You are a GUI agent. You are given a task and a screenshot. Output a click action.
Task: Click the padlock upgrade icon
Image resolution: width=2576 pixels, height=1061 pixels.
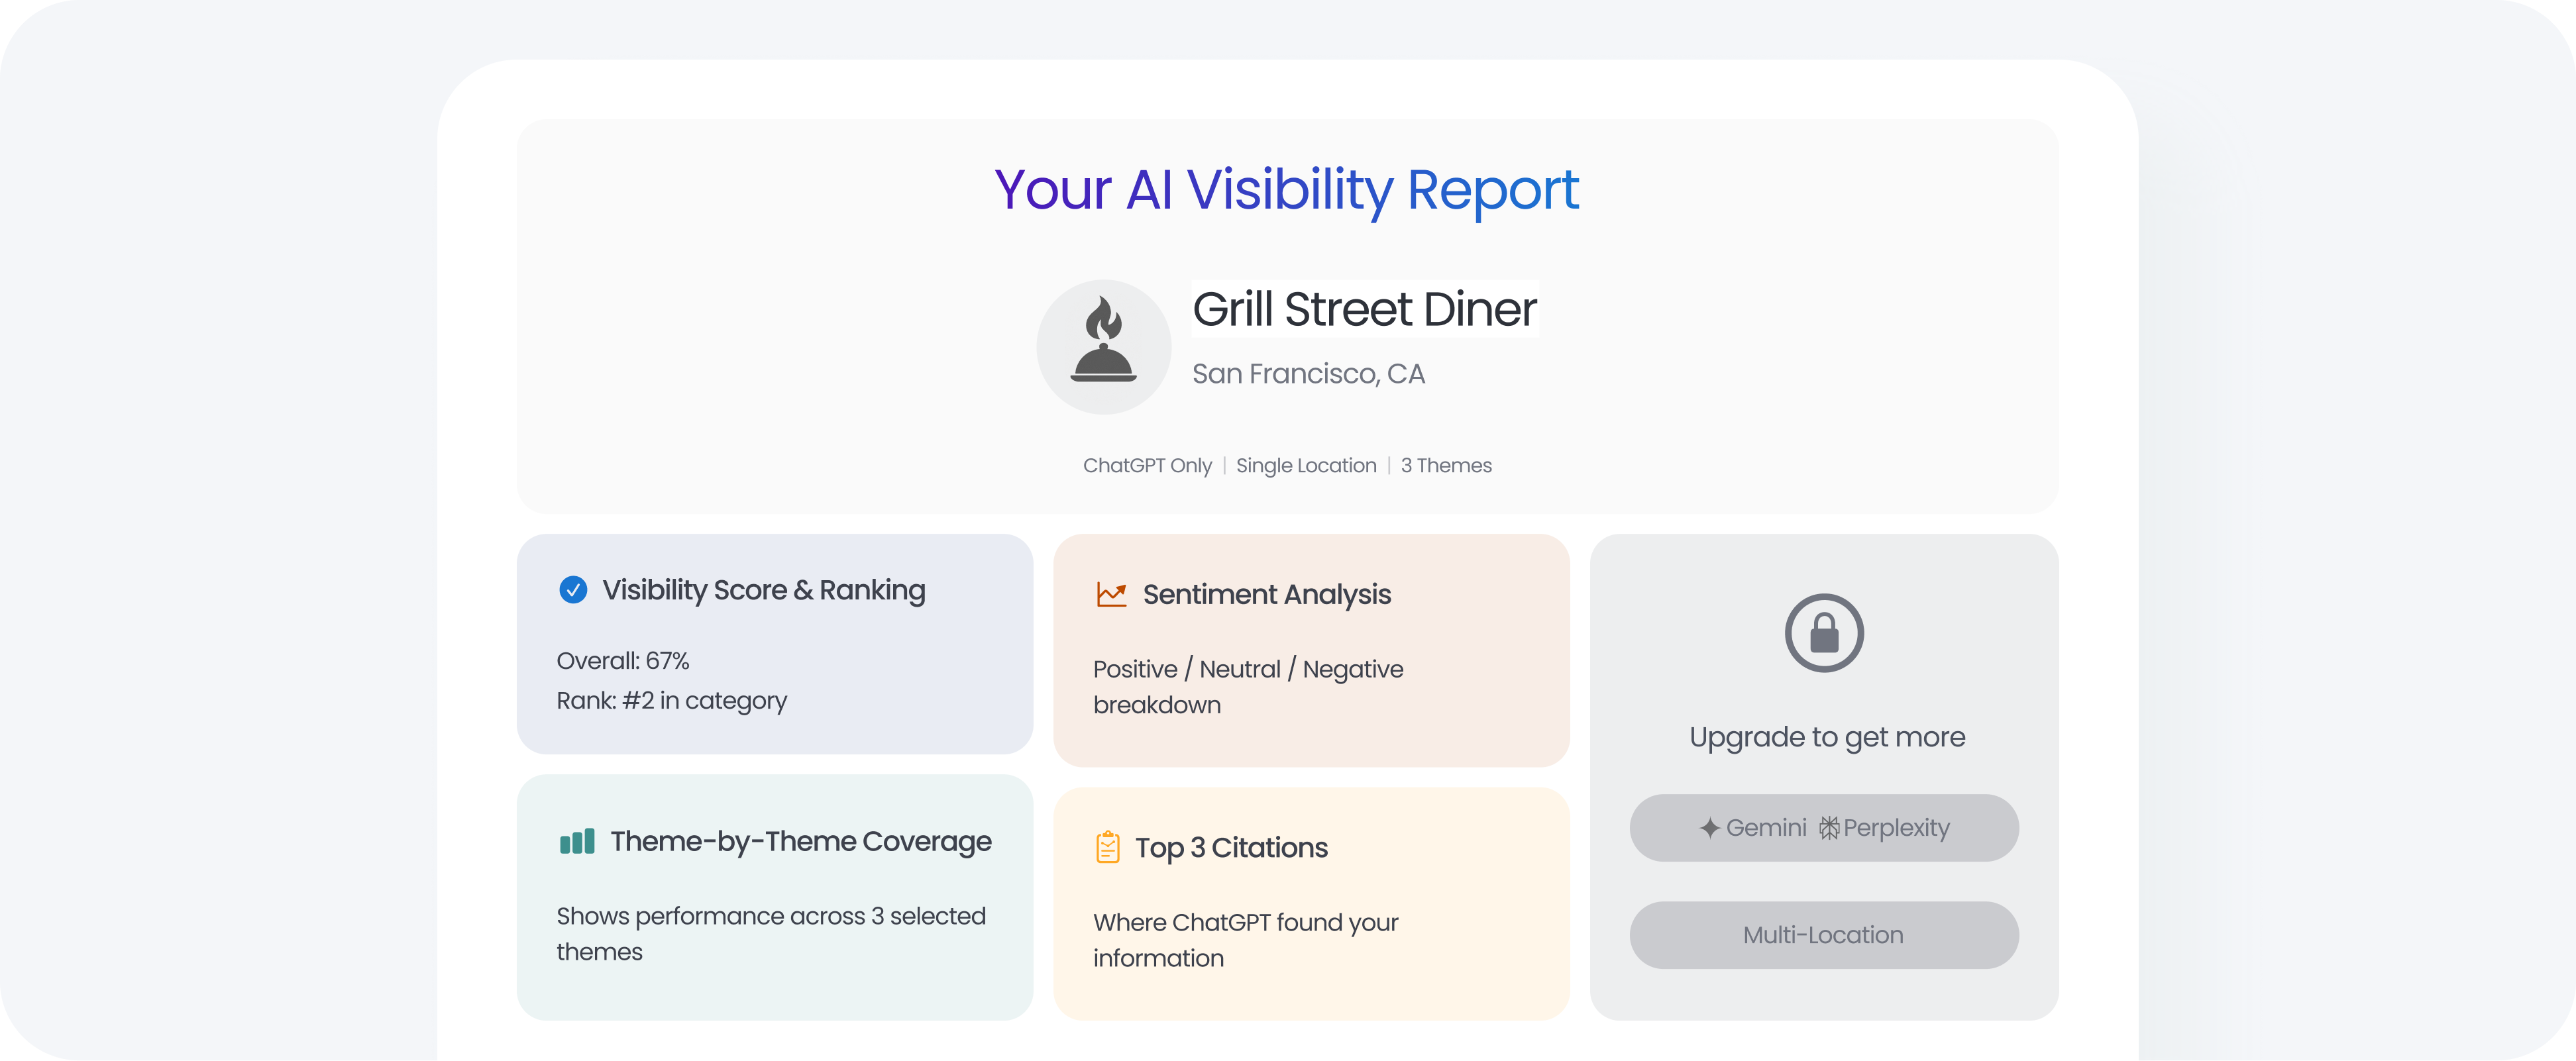click(1824, 633)
